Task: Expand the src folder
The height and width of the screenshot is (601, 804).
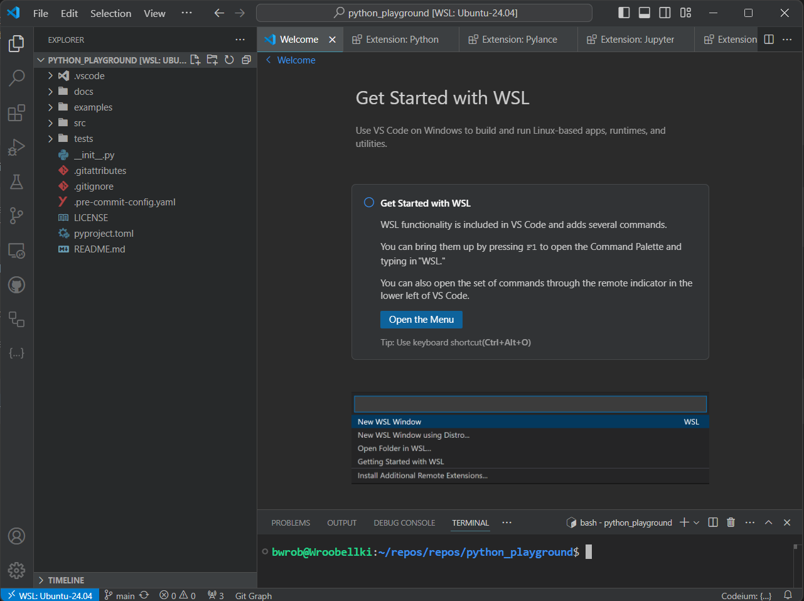Action: click(x=79, y=123)
